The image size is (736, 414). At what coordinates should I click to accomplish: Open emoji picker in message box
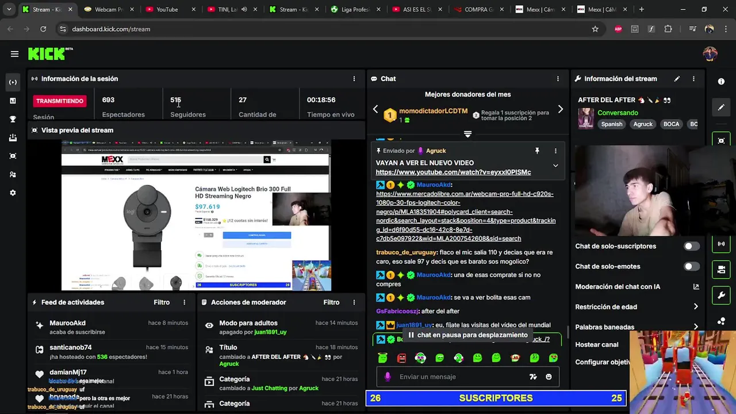[x=549, y=377]
